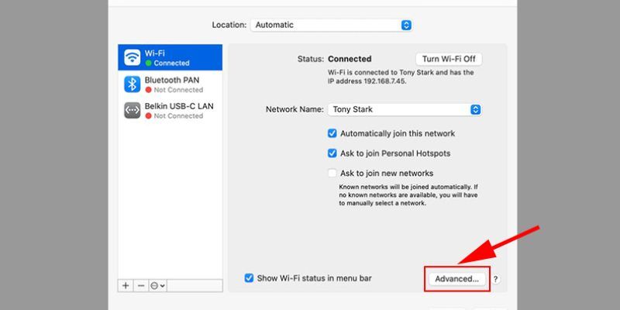The image size is (620, 310).
Task: Expand the Network Name dropdown showing Tony Stark
Action: click(405, 110)
